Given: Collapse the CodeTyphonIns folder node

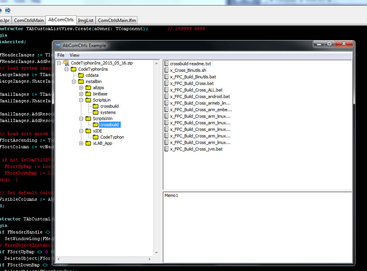Looking at the screenshot, I should 67,69.
